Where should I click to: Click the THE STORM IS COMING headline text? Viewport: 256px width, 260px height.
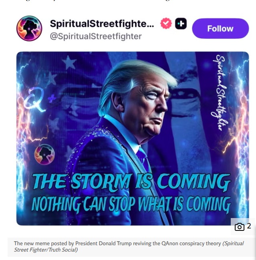(x=131, y=182)
